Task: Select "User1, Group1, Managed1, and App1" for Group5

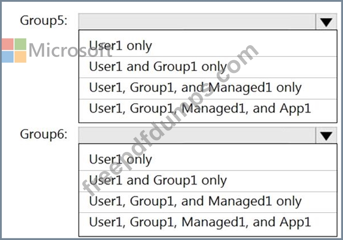Action: coord(200,108)
